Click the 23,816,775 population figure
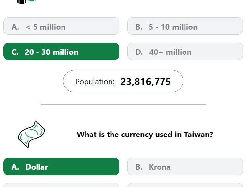 [x=145, y=82]
